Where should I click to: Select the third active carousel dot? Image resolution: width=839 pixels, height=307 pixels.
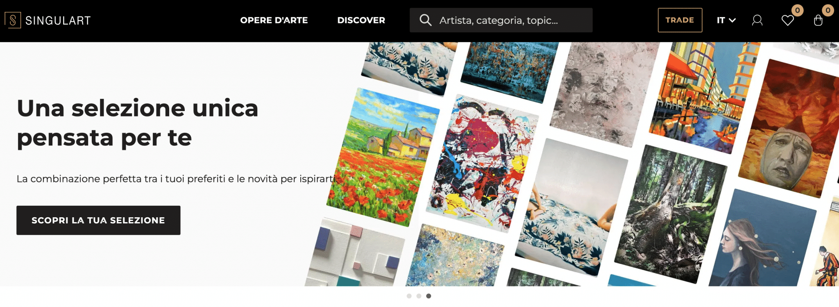click(429, 296)
